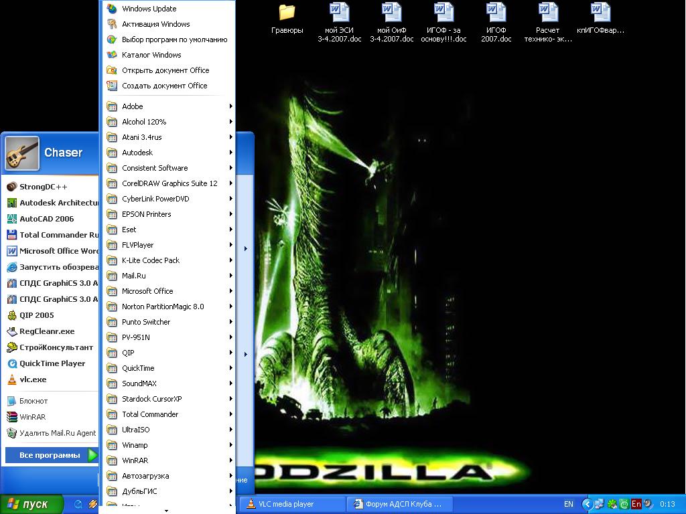Open the PV-951N program folder
The width and height of the screenshot is (686, 514).
pos(168,337)
